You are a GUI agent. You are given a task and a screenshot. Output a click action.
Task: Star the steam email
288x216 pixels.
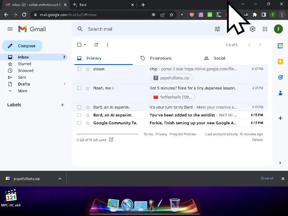[x=88, y=69]
